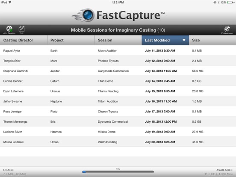The width and height of the screenshot is (236, 177).
Task: Open Stephane Caminiti entry
Action: tap(118, 71)
